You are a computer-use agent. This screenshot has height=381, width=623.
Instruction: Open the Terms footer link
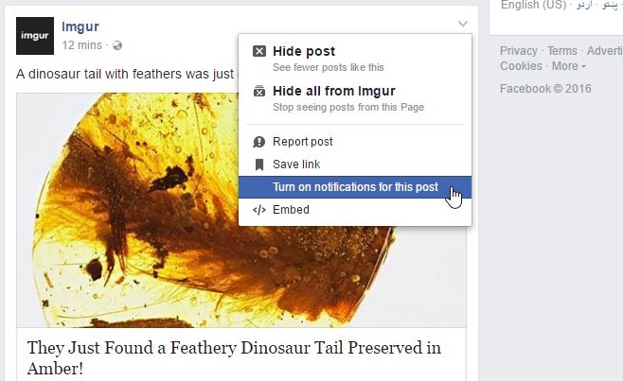(x=561, y=51)
